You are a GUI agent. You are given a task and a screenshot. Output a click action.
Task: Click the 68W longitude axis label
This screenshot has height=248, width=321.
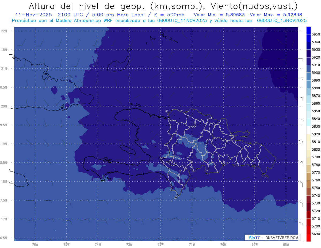(286, 245)
